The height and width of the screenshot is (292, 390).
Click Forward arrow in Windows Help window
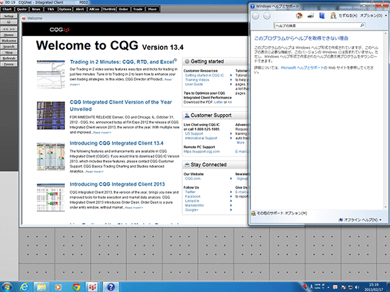267,16
